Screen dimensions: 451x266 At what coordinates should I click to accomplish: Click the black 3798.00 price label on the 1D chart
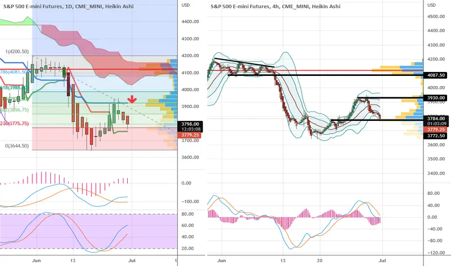coord(191,124)
